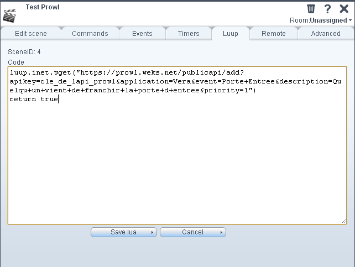Switch to the Remote tab

(274, 34)
